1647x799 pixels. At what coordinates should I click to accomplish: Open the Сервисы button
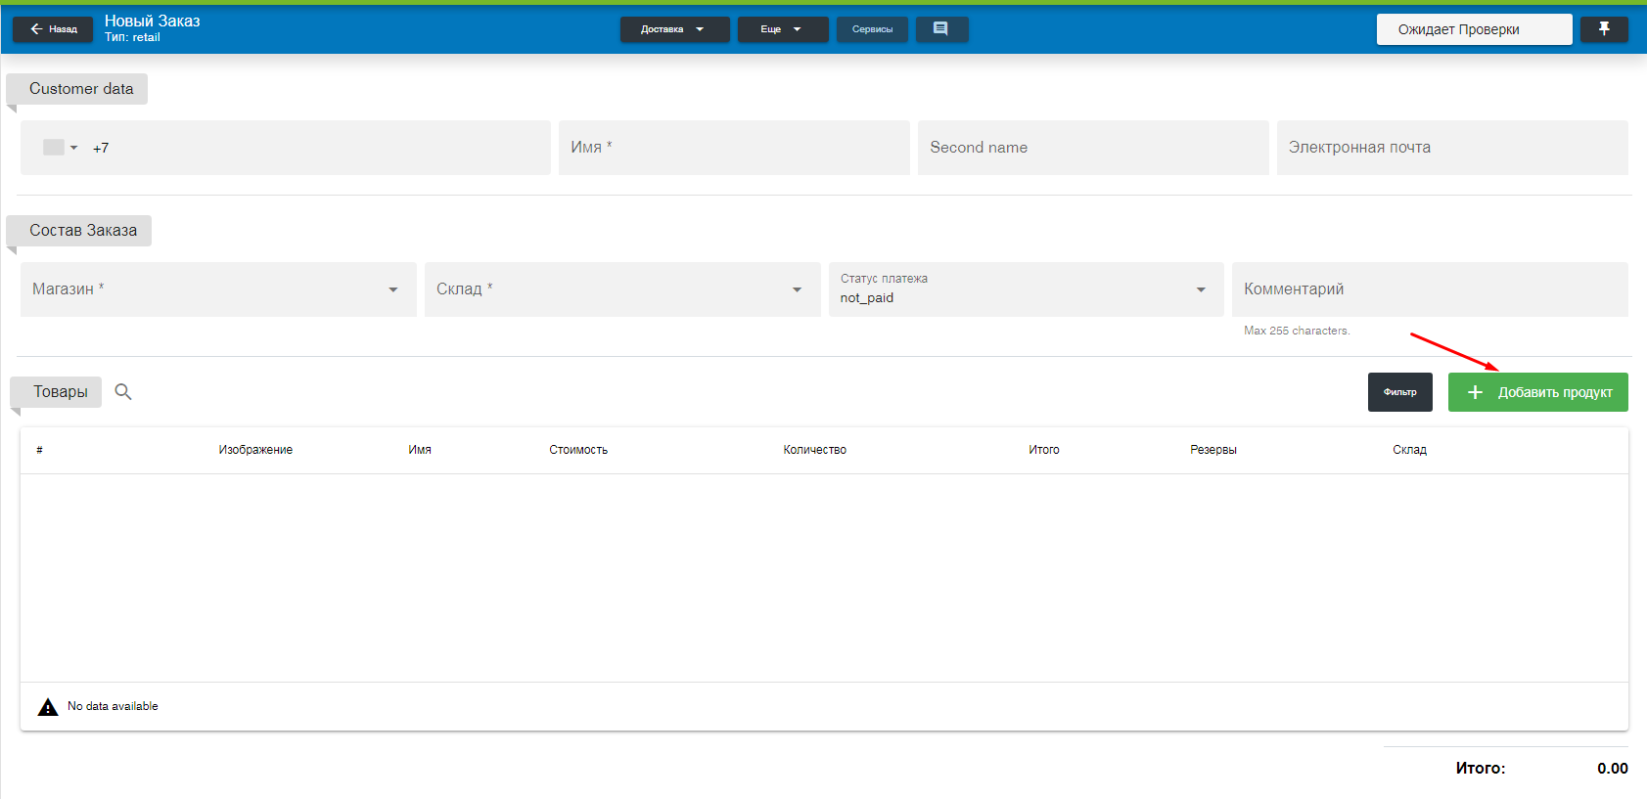click(x=872, y=29)
